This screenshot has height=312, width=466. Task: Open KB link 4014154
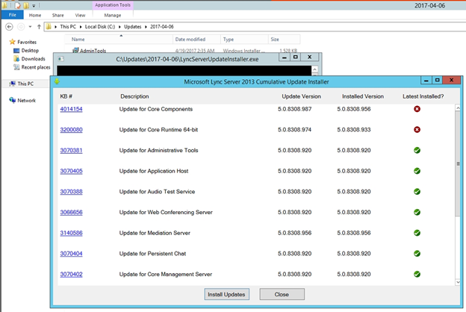coord(71,109)
